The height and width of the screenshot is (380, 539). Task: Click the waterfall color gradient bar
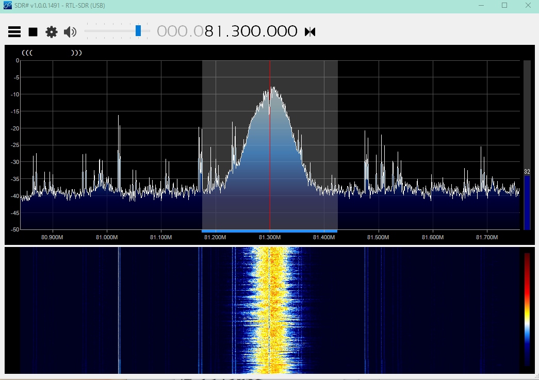527,309
